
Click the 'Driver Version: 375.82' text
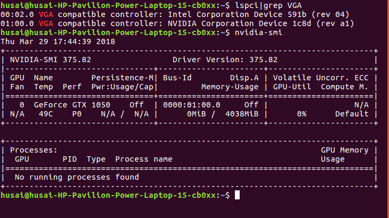(225, 60)
